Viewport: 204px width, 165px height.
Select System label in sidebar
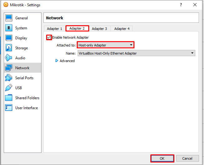pyautogui.click(x=21, y=28)
